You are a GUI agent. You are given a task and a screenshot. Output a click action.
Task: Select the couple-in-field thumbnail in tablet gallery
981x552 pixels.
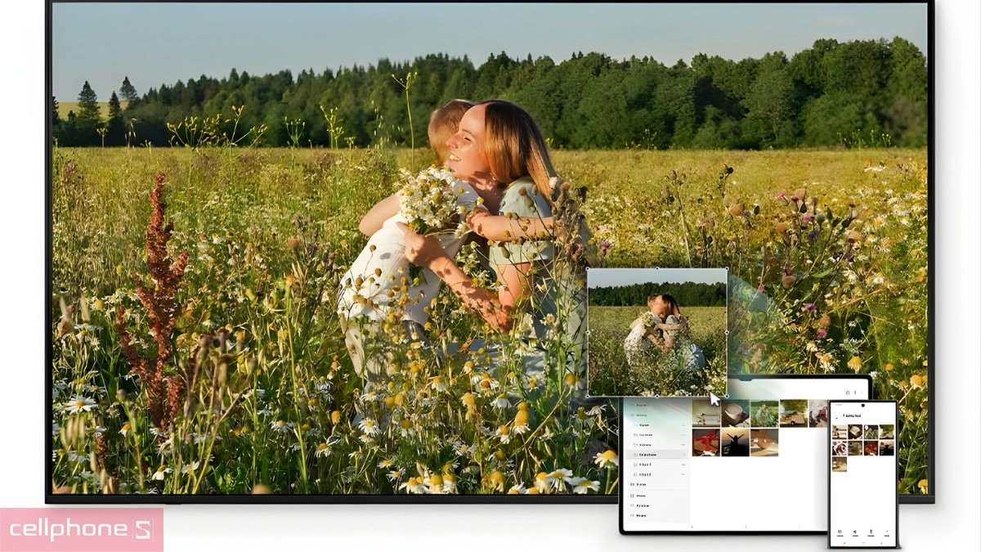pos(764,413)
